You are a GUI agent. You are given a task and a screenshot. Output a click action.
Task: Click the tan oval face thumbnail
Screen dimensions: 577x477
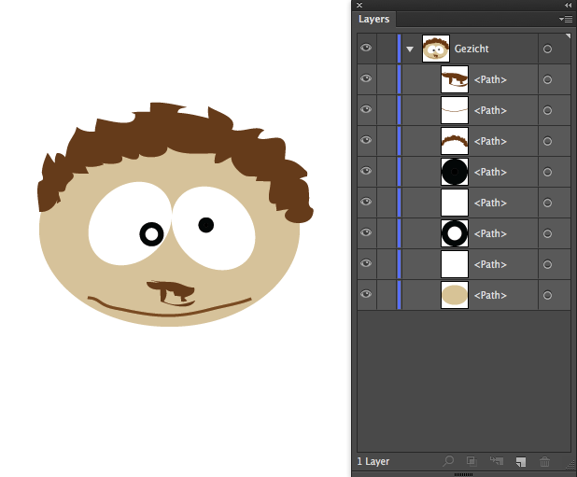[x=455, y=295]
